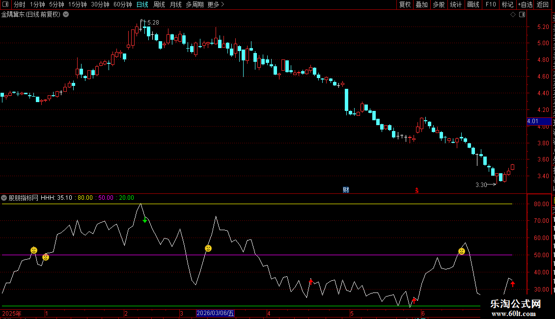This screenshot has height=319, width=555.
Task: Open the 统计 statistics tool
Action: coord(455,4)
